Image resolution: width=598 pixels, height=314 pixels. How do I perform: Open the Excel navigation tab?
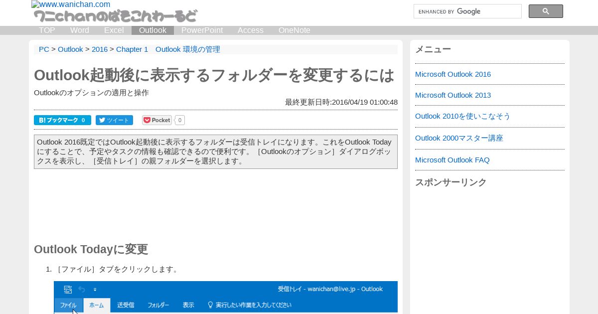114,30
